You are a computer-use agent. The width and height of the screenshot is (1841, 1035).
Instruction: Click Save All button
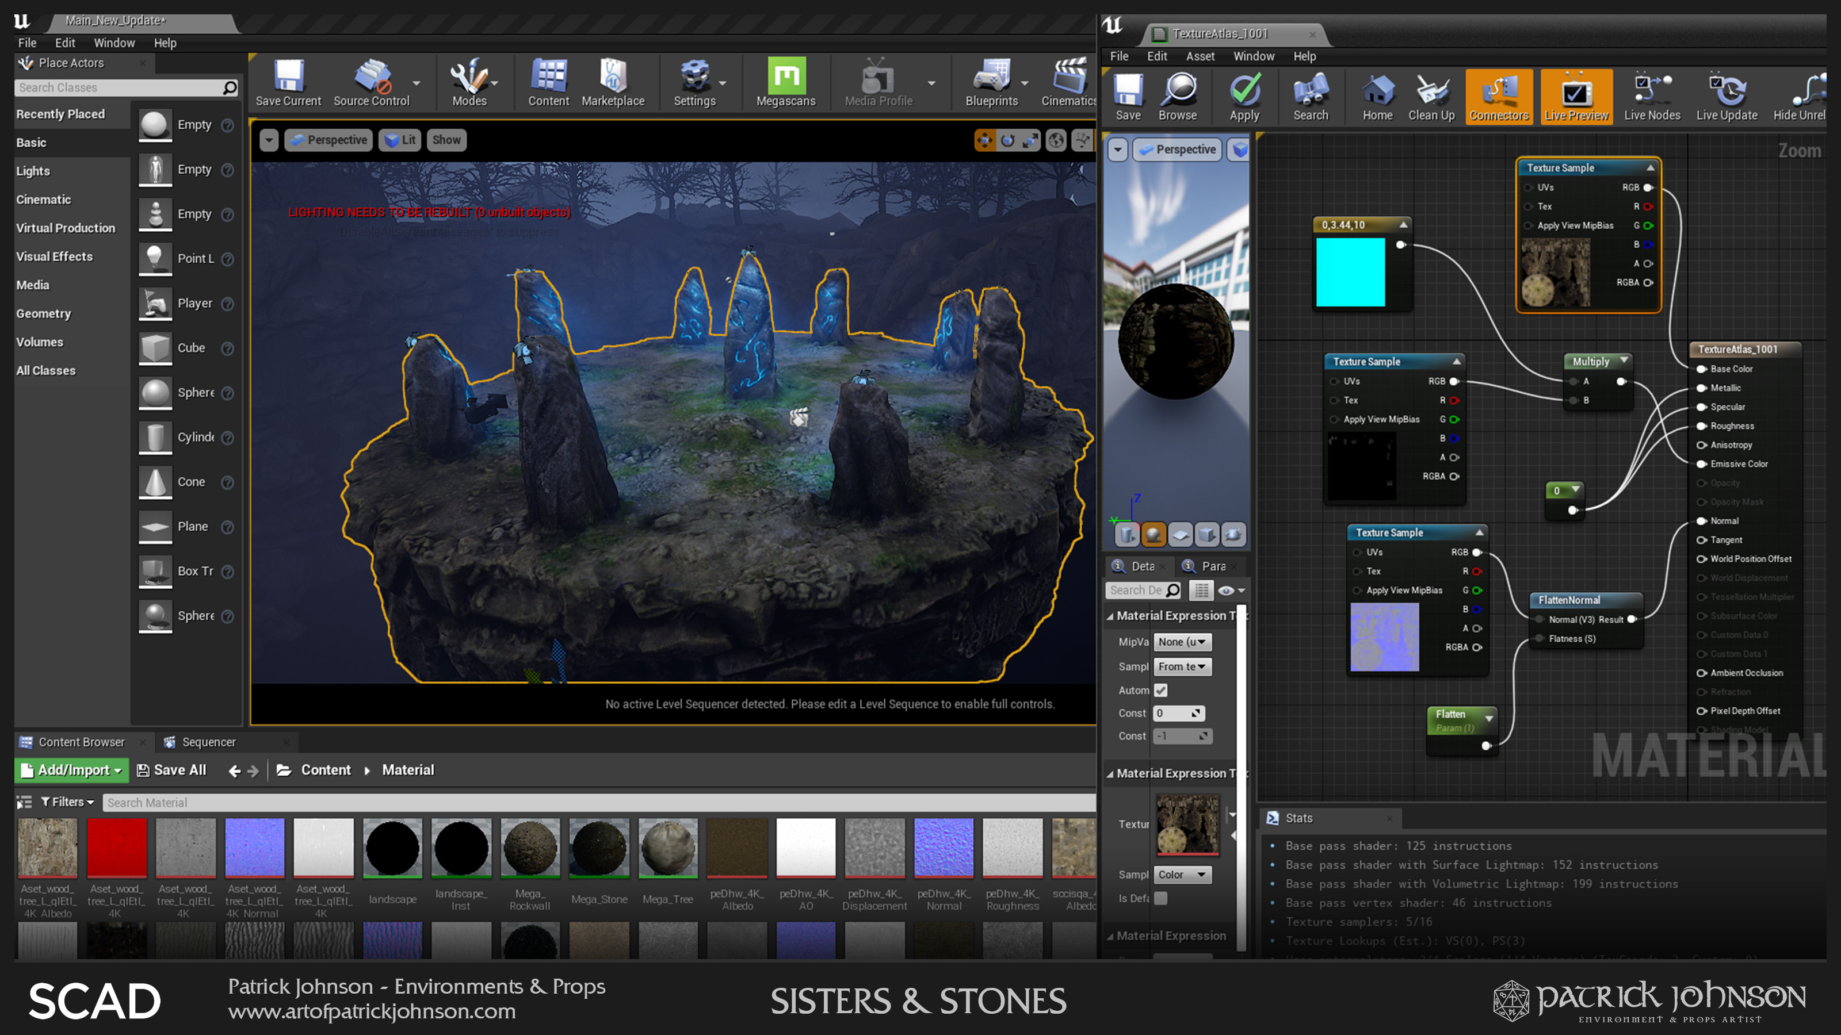pyautogui.click(x=171, y=770)
